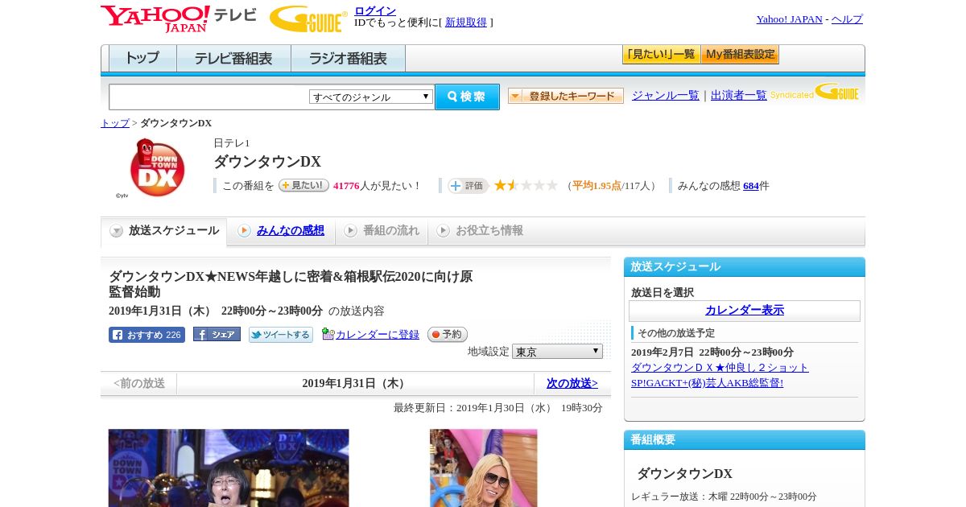Go to Yahoo! JAPAN home link

point(790,19)
